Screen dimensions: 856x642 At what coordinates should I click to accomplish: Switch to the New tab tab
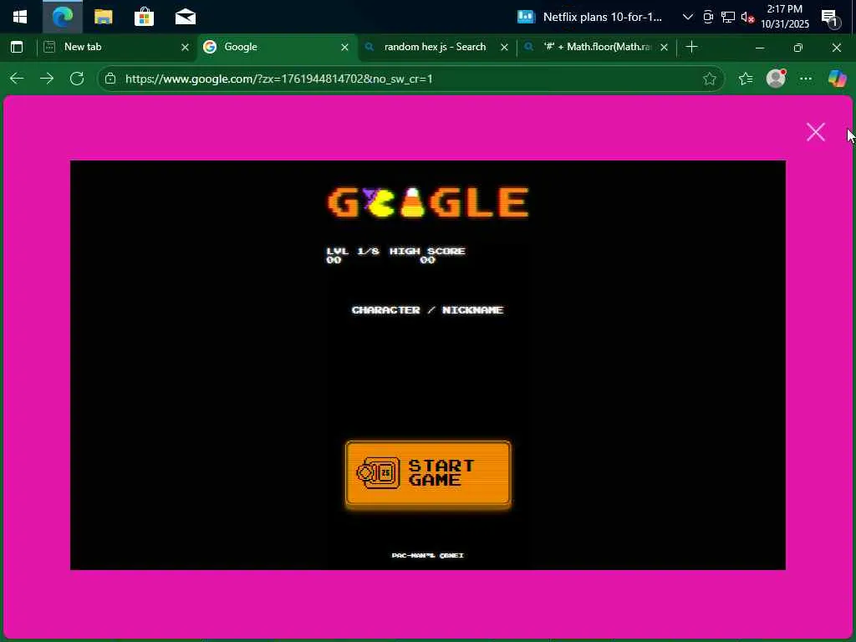(116, 47)
